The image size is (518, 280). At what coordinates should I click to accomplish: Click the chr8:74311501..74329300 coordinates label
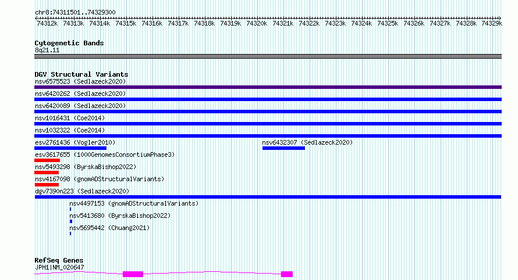click(75, 13)
